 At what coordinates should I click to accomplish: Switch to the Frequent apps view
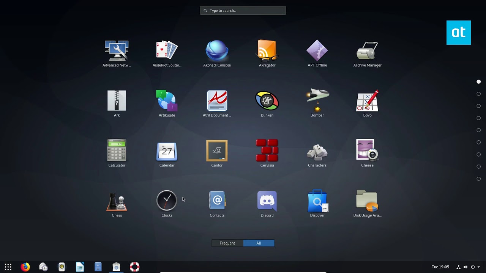click(227, 243)
